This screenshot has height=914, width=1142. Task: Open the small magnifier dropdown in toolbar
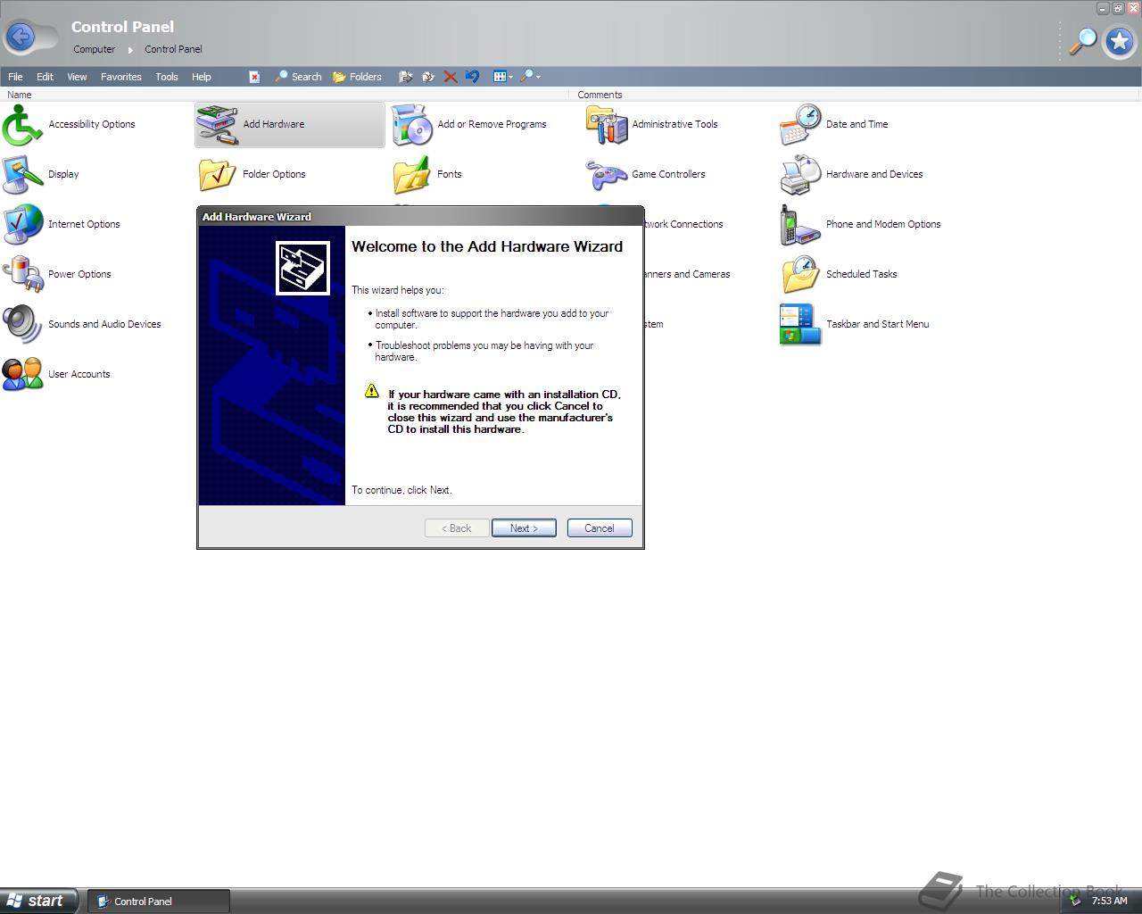coord(531,77)
